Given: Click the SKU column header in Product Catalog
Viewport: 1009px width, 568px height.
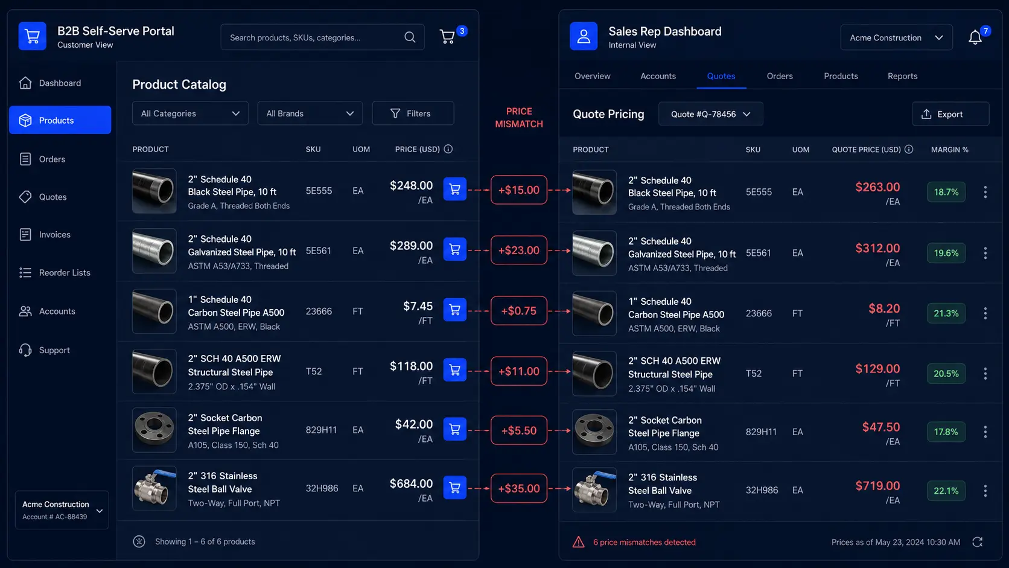Looking at the screenshot, I should click(x=313, y=149).
